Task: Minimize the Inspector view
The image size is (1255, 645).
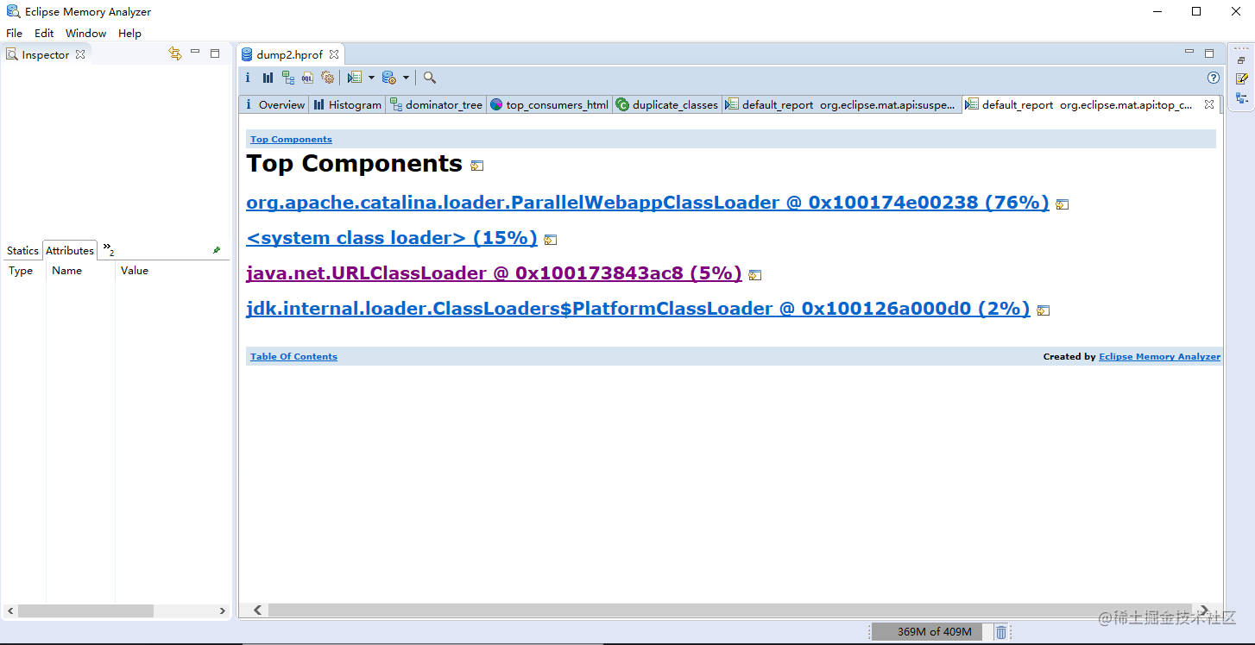Action: tap(195, 53)
